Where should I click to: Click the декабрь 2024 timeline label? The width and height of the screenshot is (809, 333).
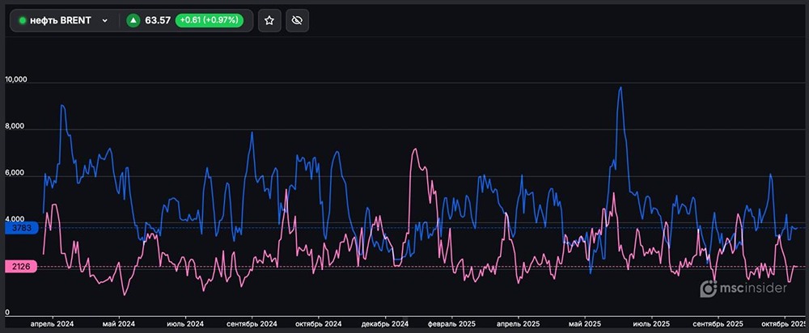pos(383,323)
